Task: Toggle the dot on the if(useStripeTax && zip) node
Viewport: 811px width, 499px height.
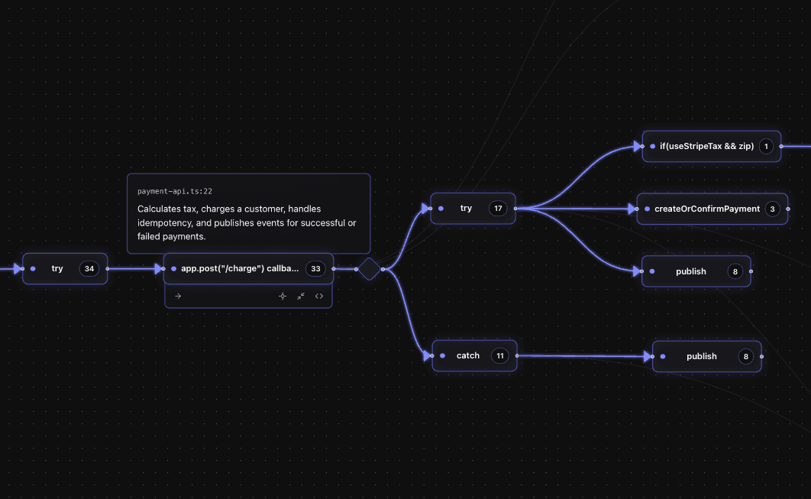Action: (651, 146)
